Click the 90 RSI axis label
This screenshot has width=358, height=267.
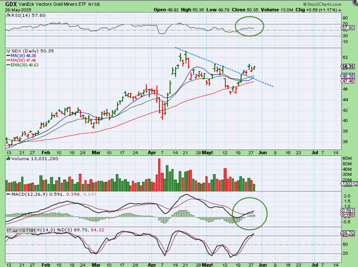click(345, 18)
